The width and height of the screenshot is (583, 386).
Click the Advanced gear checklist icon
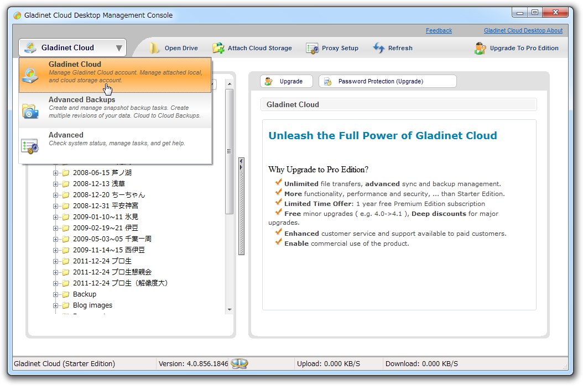click(30, 146)
